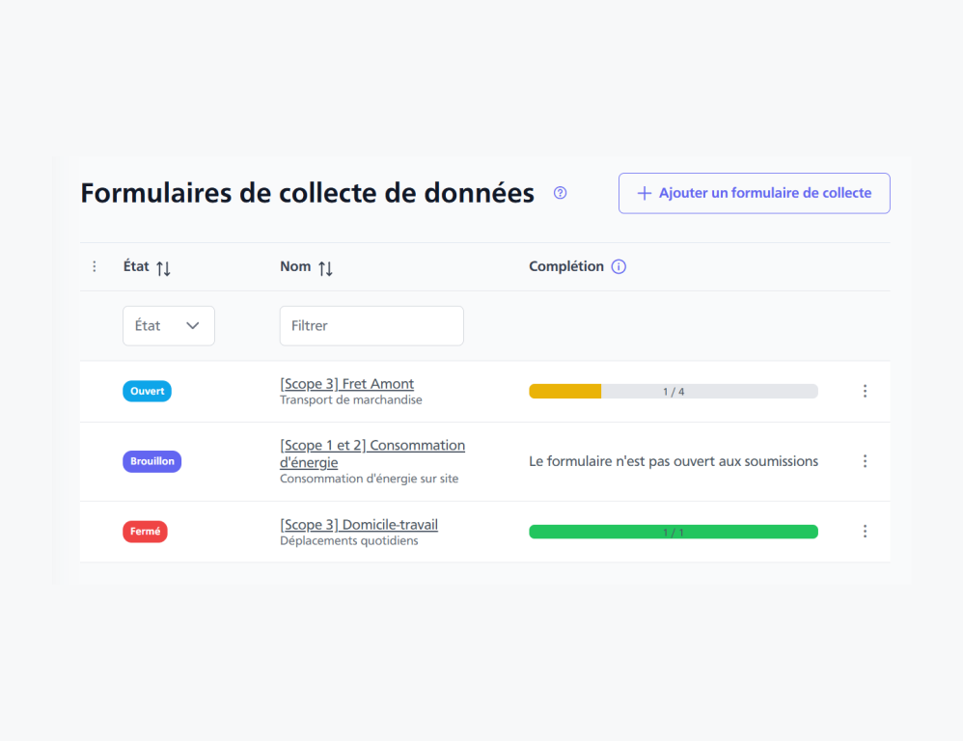Open actions menu for Domicile-travail row

(x=865, y=531)
